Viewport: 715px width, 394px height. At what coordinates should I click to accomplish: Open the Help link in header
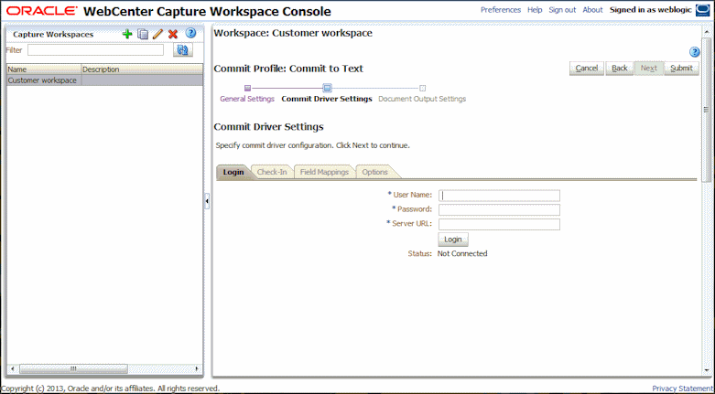535,9
